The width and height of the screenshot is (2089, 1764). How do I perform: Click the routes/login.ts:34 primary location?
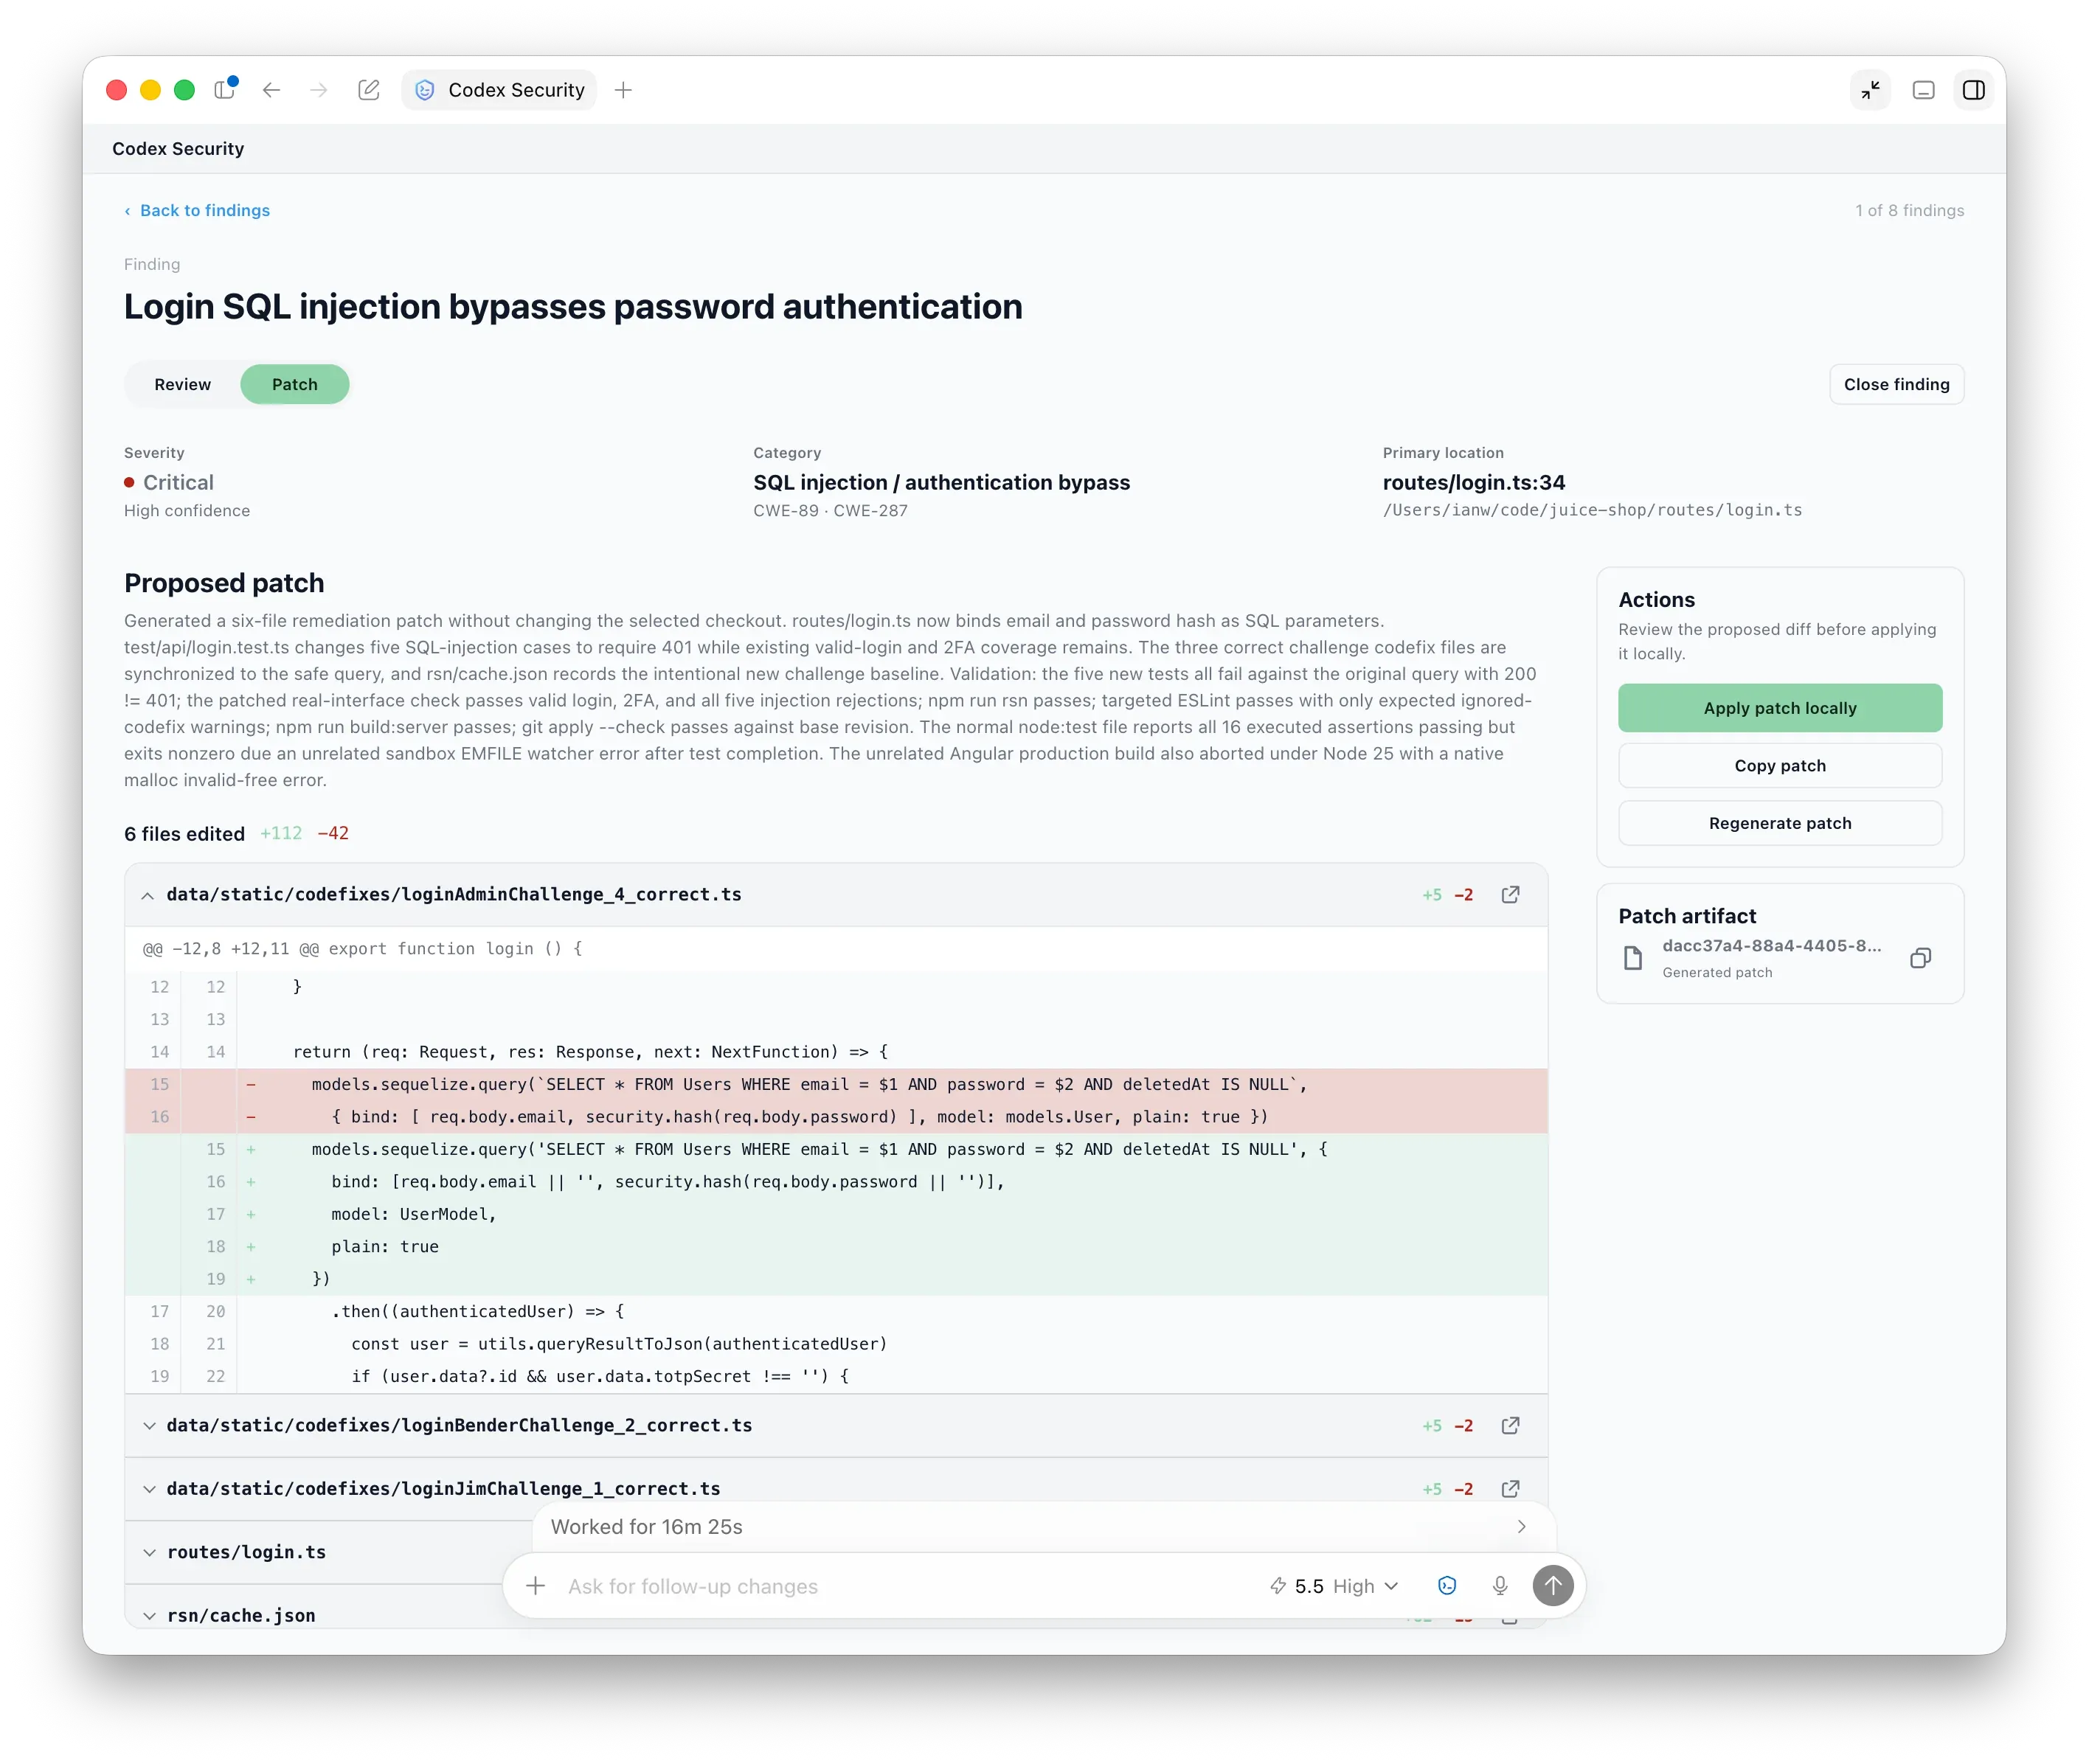point(1473,483)
